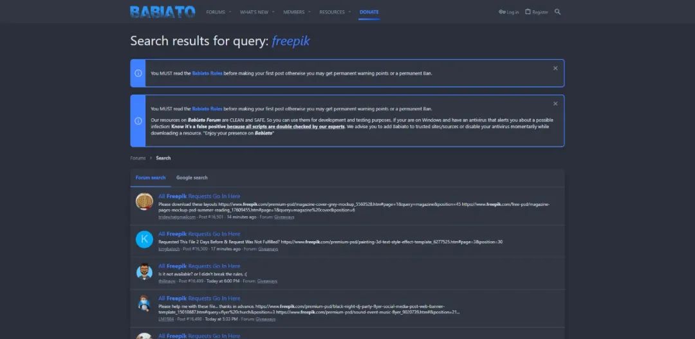Open username link on Post #16,500
This screenshot has height=339, width=695.
(169, 249)
